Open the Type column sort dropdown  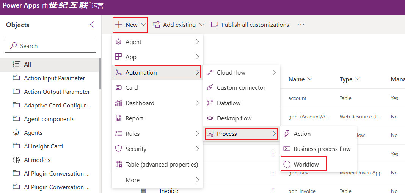click(x=358, y=79)
